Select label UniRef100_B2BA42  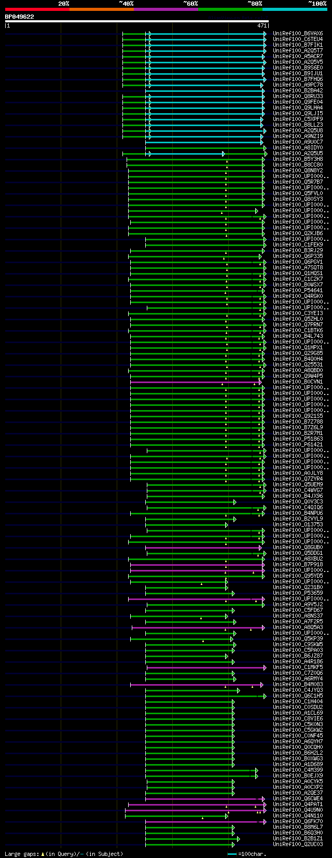tap(298, 90)
